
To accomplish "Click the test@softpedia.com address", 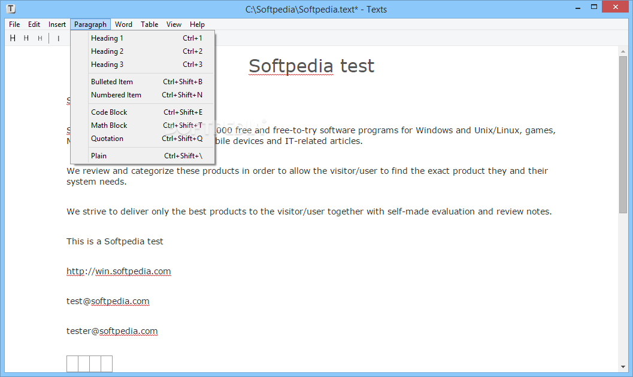I will (108, 301).
